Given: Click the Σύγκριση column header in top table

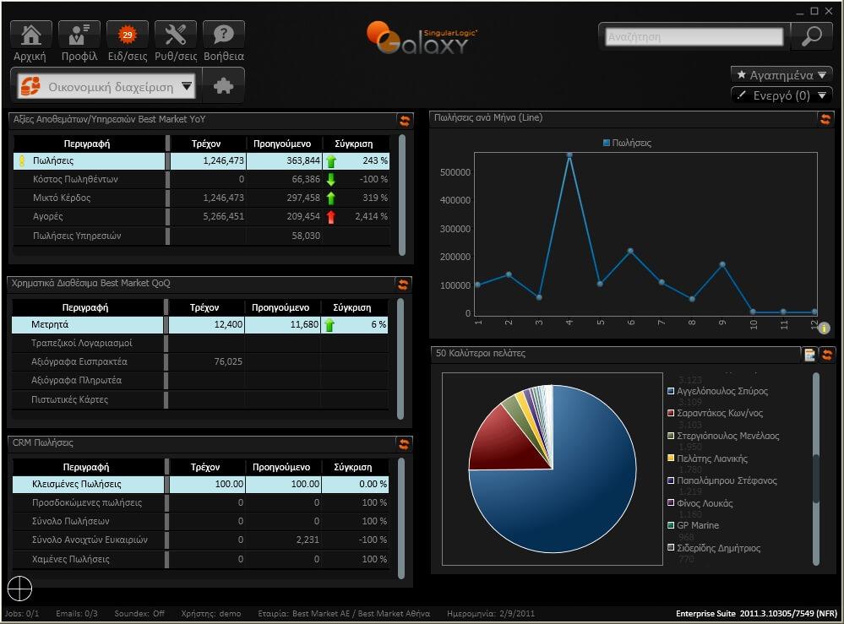Looking at the screenshot, I should coord(355,144).
